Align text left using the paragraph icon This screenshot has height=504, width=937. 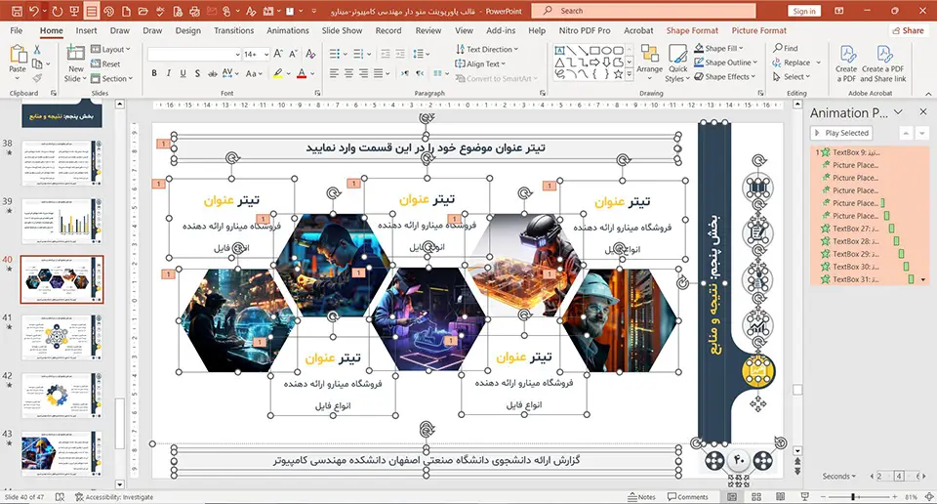334,73
